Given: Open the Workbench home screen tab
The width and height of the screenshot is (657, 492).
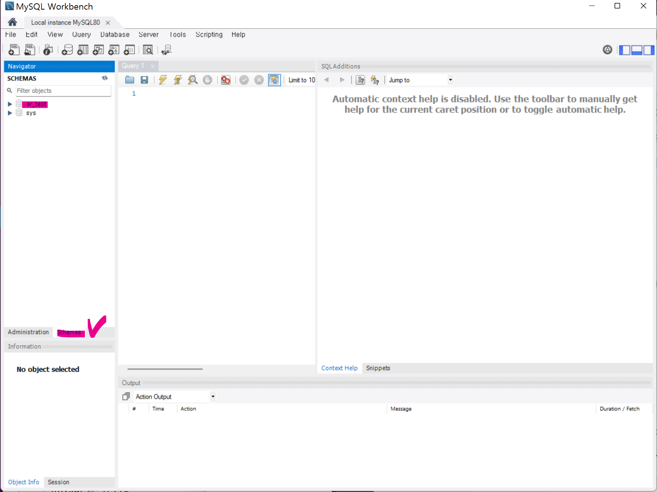Looking at the screenshot, I should click(x=12, y=22).
